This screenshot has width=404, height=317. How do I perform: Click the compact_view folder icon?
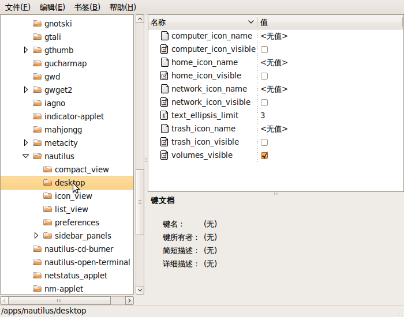[48, 169]
